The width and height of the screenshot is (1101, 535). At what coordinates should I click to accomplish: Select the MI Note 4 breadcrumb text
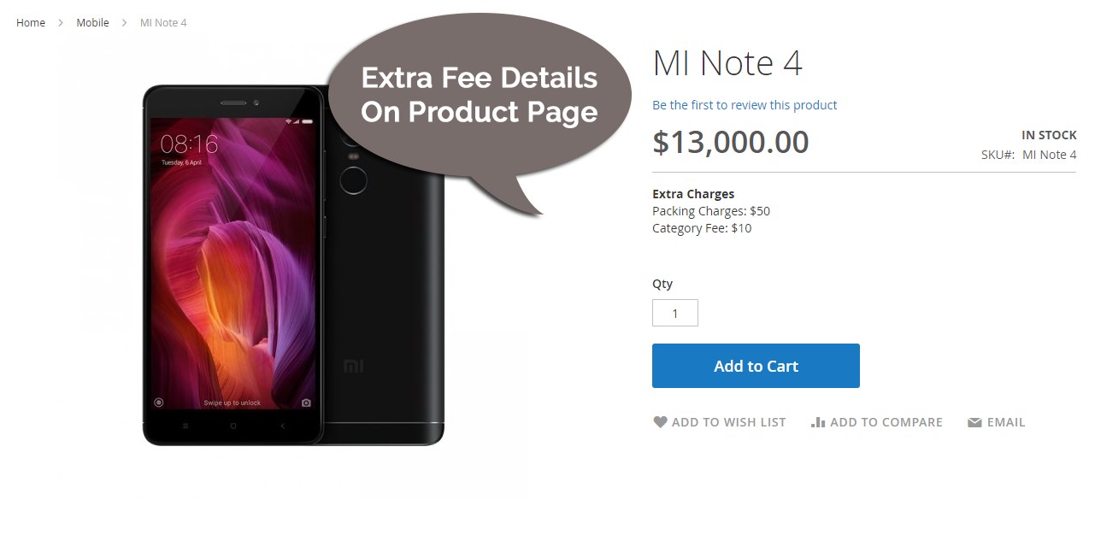(163, 23)
